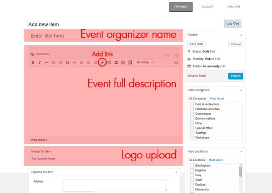The width and height of the screenshot is (272, 193).
Task: Edit the Publish immediately schedule
Action: pos(223,66)
